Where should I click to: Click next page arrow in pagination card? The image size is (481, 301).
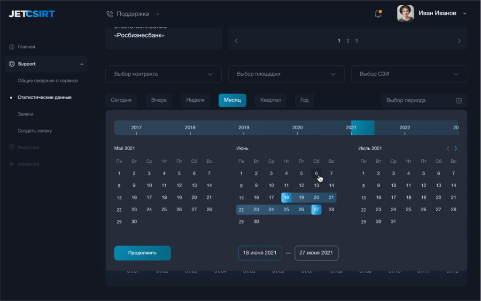coord(459,41)
